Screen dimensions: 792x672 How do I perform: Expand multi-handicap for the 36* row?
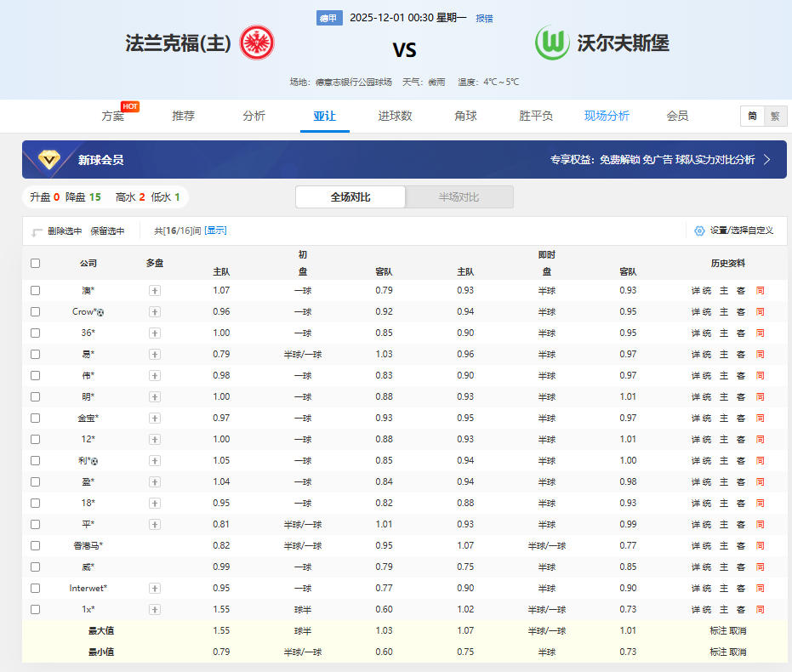[x=155, y=333]
